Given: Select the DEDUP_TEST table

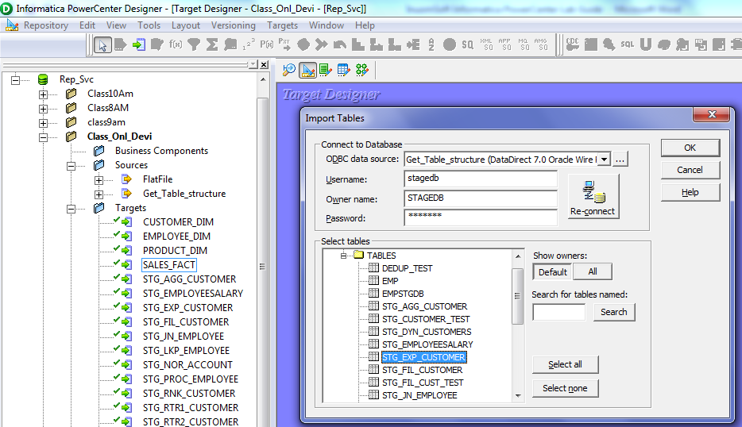Looking at the screenshot, I should click(x=407, y=268).
